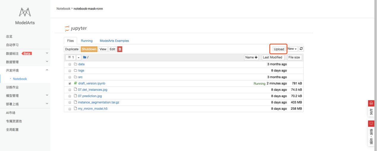Click the Jupyter logo
The height and width of the screenshot is (151, 377).
[x=76, y=28]
